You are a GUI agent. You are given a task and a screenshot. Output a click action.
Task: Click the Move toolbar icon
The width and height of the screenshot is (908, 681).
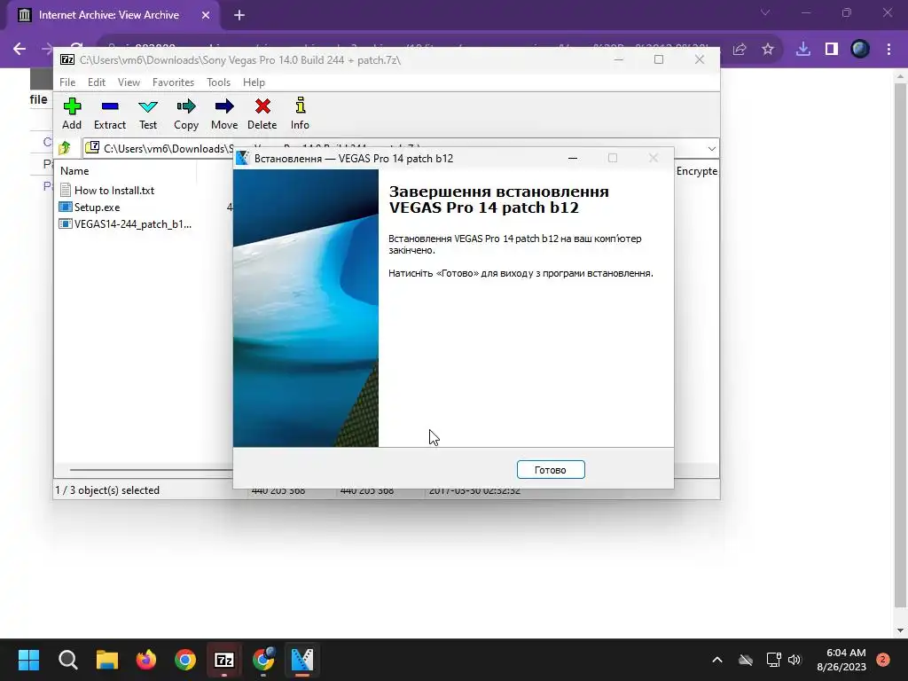click(x=224, y=113)
